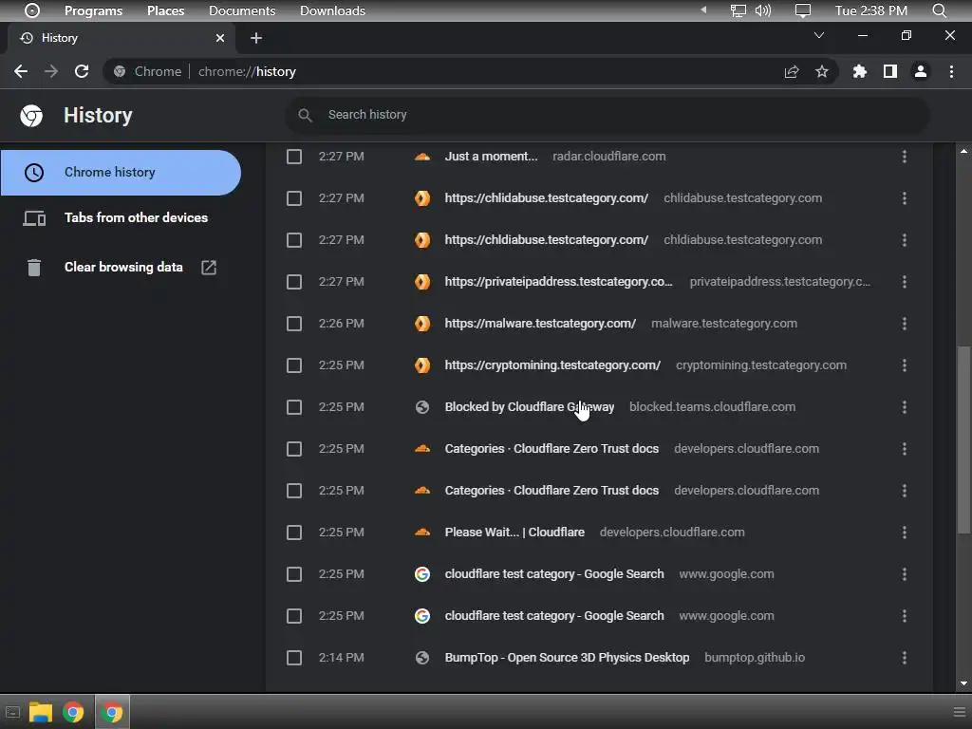
Task: Open Blocked by Cloudflare Gateway link
Action: tap(530, 407)
